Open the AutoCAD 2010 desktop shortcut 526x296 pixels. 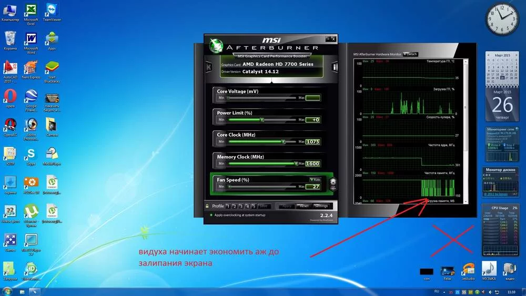tap(10, 72)
